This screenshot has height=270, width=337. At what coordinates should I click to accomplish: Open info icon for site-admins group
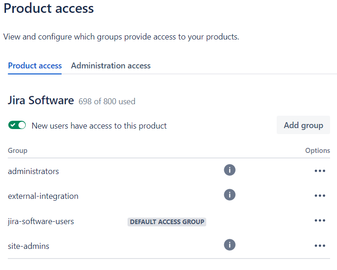point(230,245)
